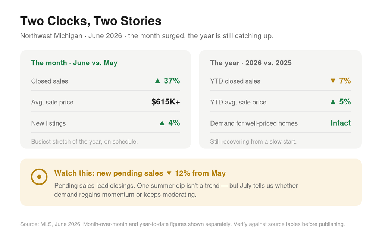Click the up arrow beside YTD 5%
Viewport: 382px width, 236px height.
tap(333, 102)
